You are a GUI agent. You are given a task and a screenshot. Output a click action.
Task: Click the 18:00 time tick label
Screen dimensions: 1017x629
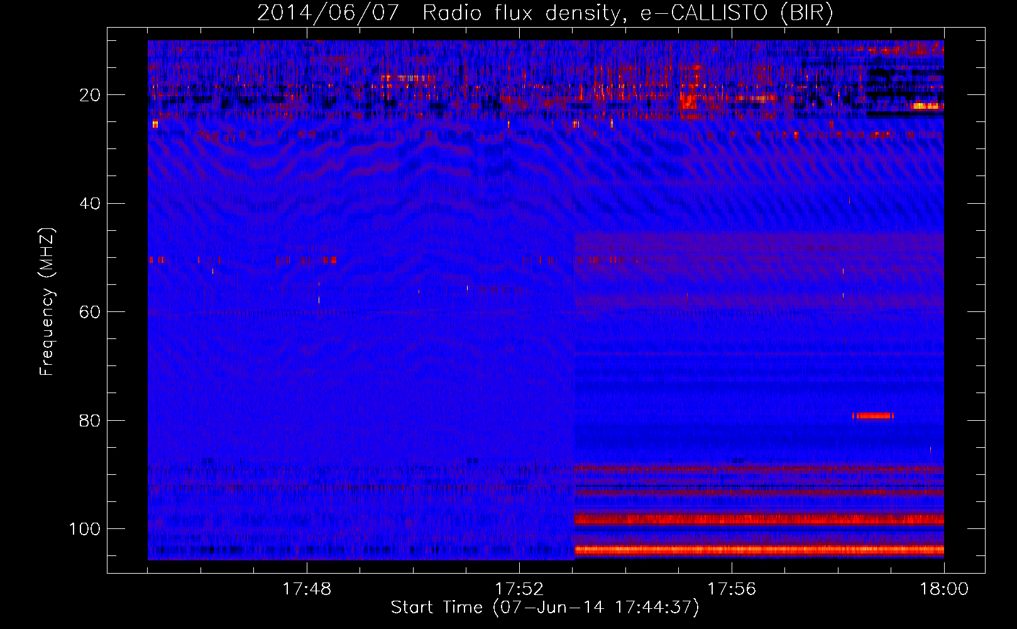pyautogui.click(x=944, y=589)
